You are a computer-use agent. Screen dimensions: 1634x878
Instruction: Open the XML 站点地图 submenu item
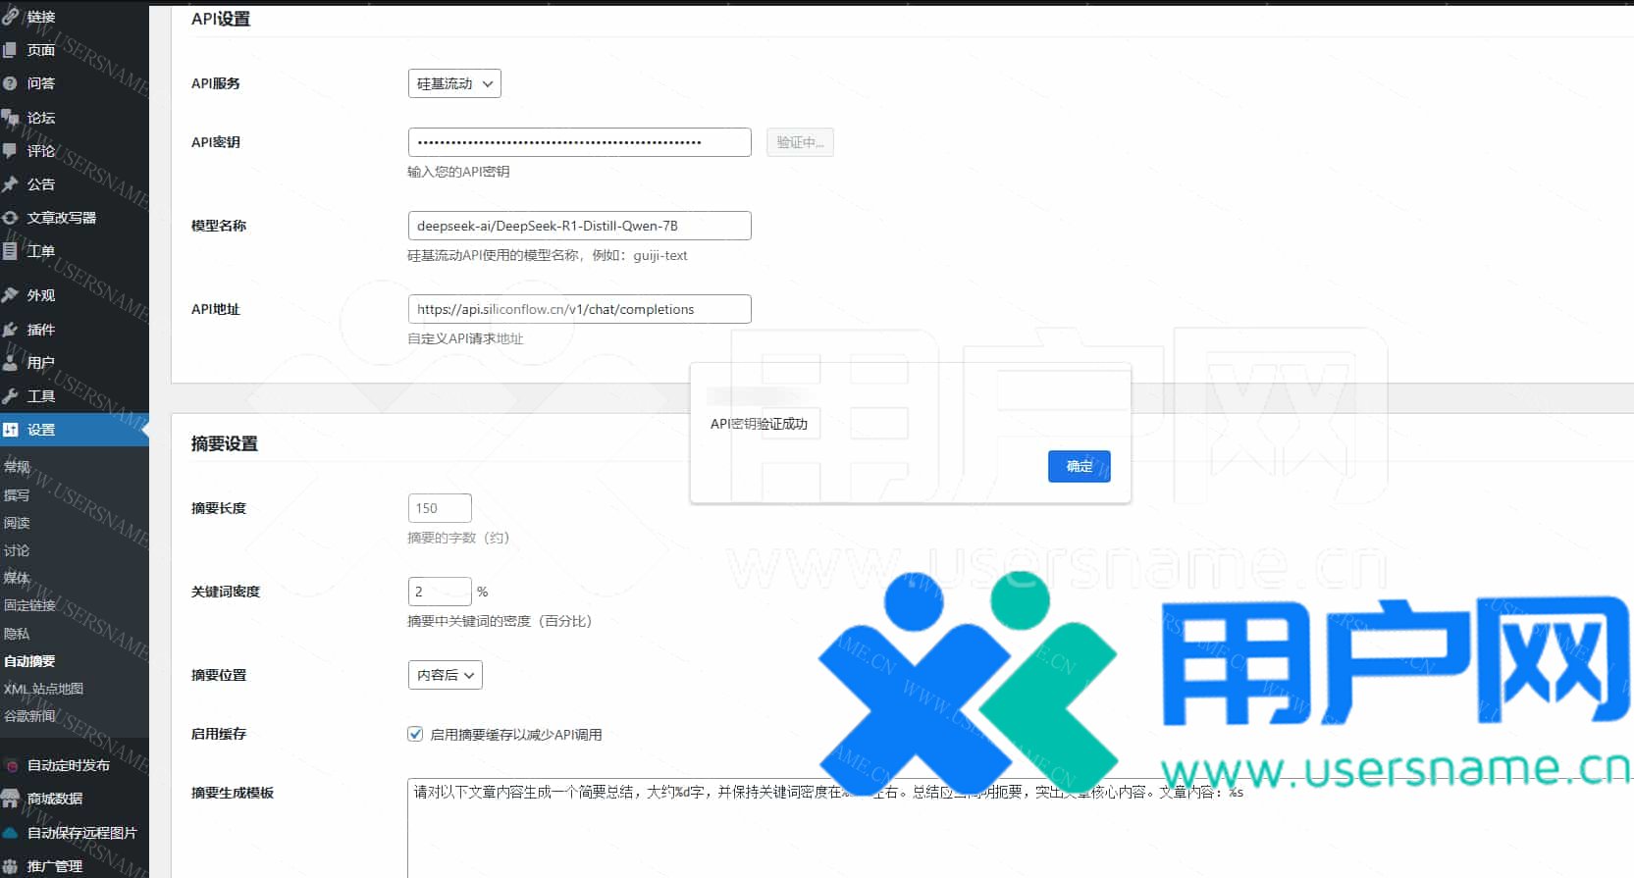click(x=43, y=689)
